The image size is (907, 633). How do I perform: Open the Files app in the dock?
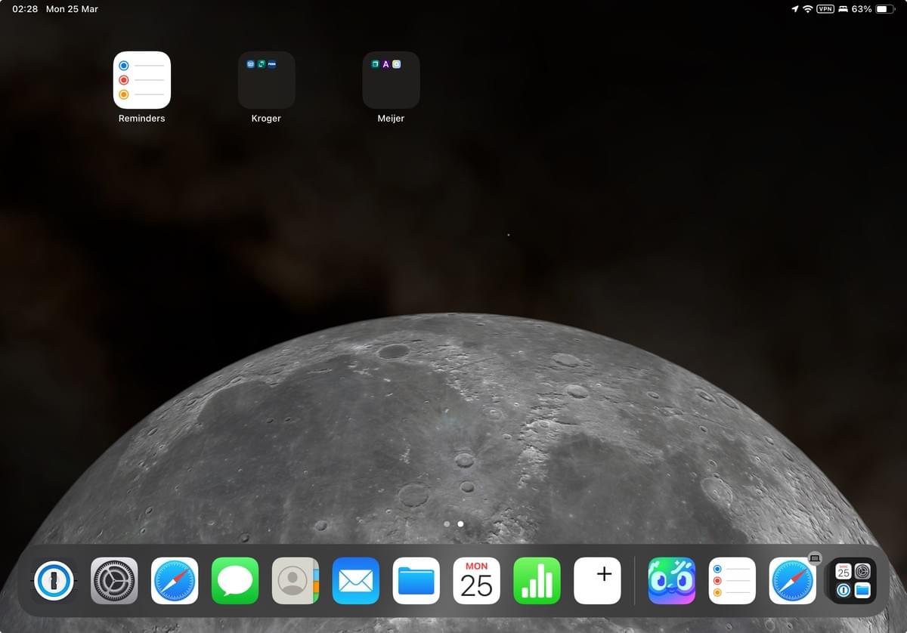tap(416, 581)
